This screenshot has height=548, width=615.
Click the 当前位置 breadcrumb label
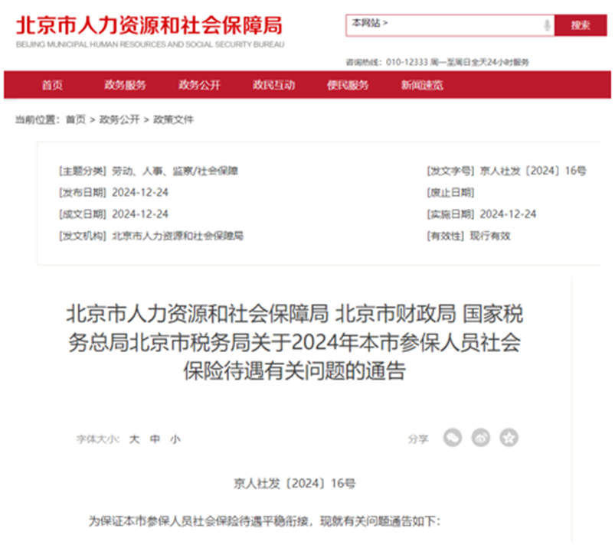click(x=38, y=119)
